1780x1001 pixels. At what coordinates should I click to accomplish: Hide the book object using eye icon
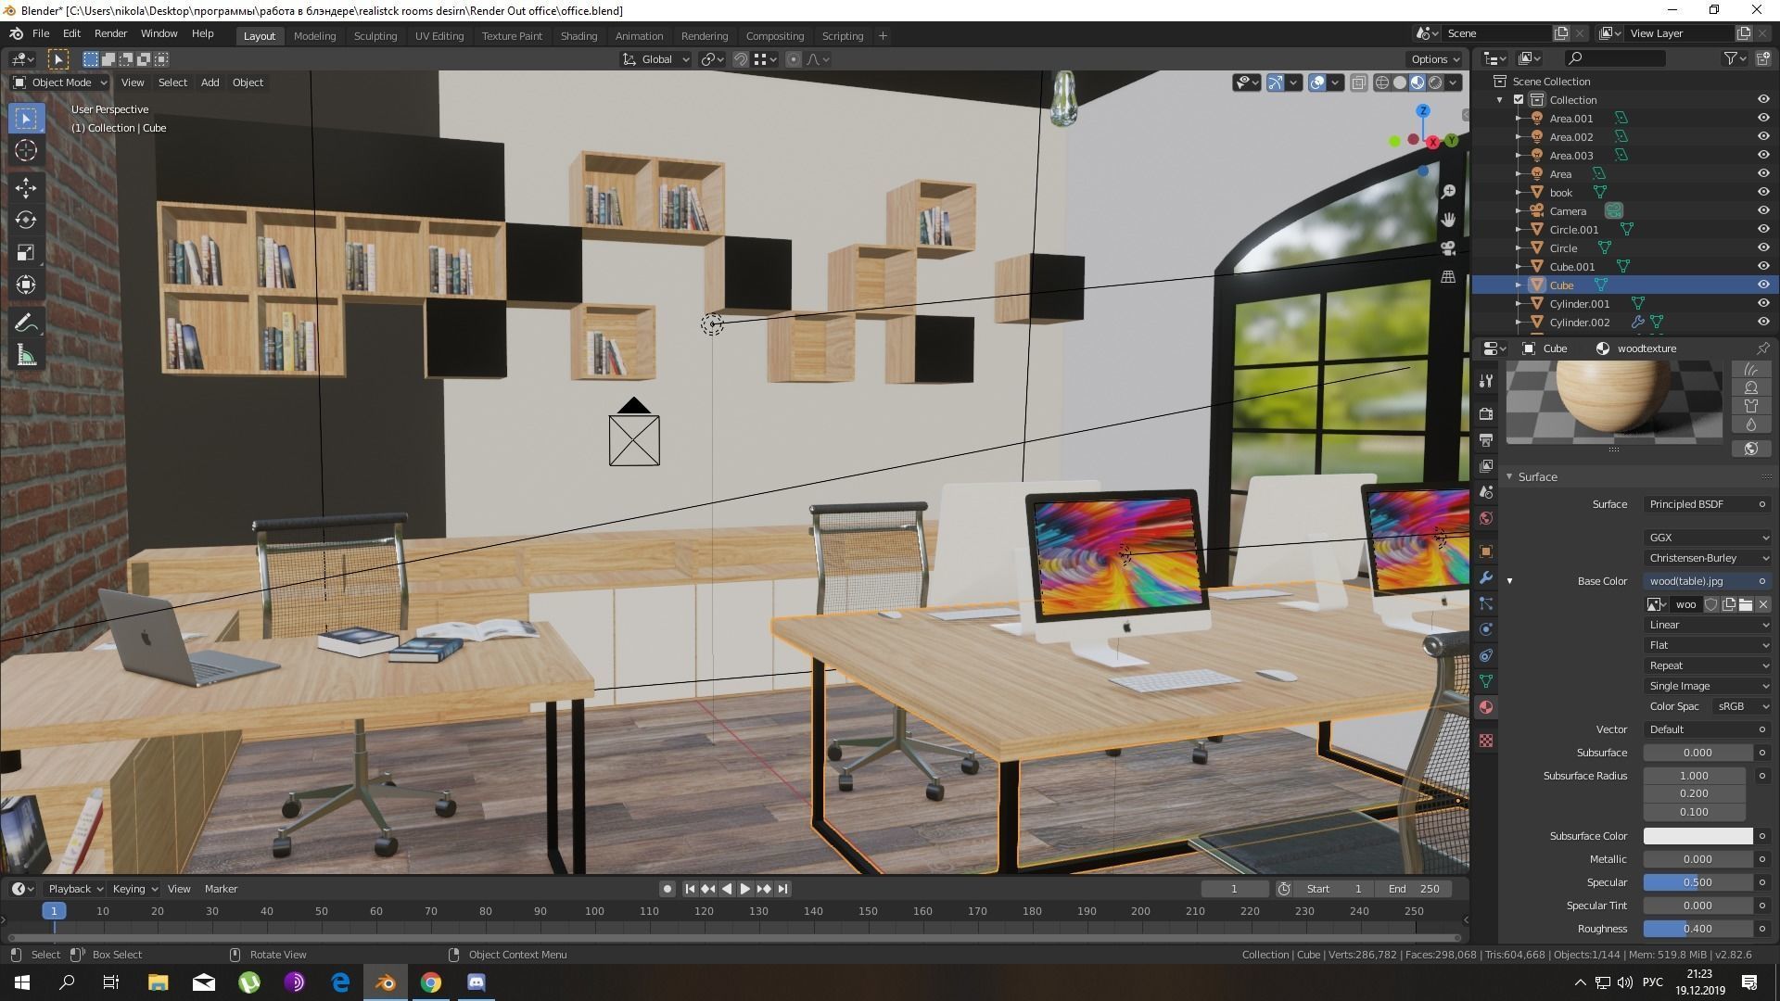click(1763, 193)
